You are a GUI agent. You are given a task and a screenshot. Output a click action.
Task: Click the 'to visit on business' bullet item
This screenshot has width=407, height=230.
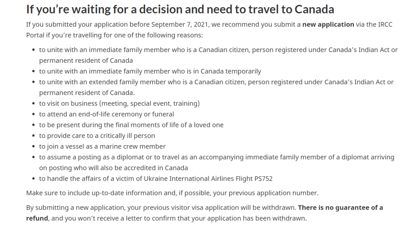point(119,103)
